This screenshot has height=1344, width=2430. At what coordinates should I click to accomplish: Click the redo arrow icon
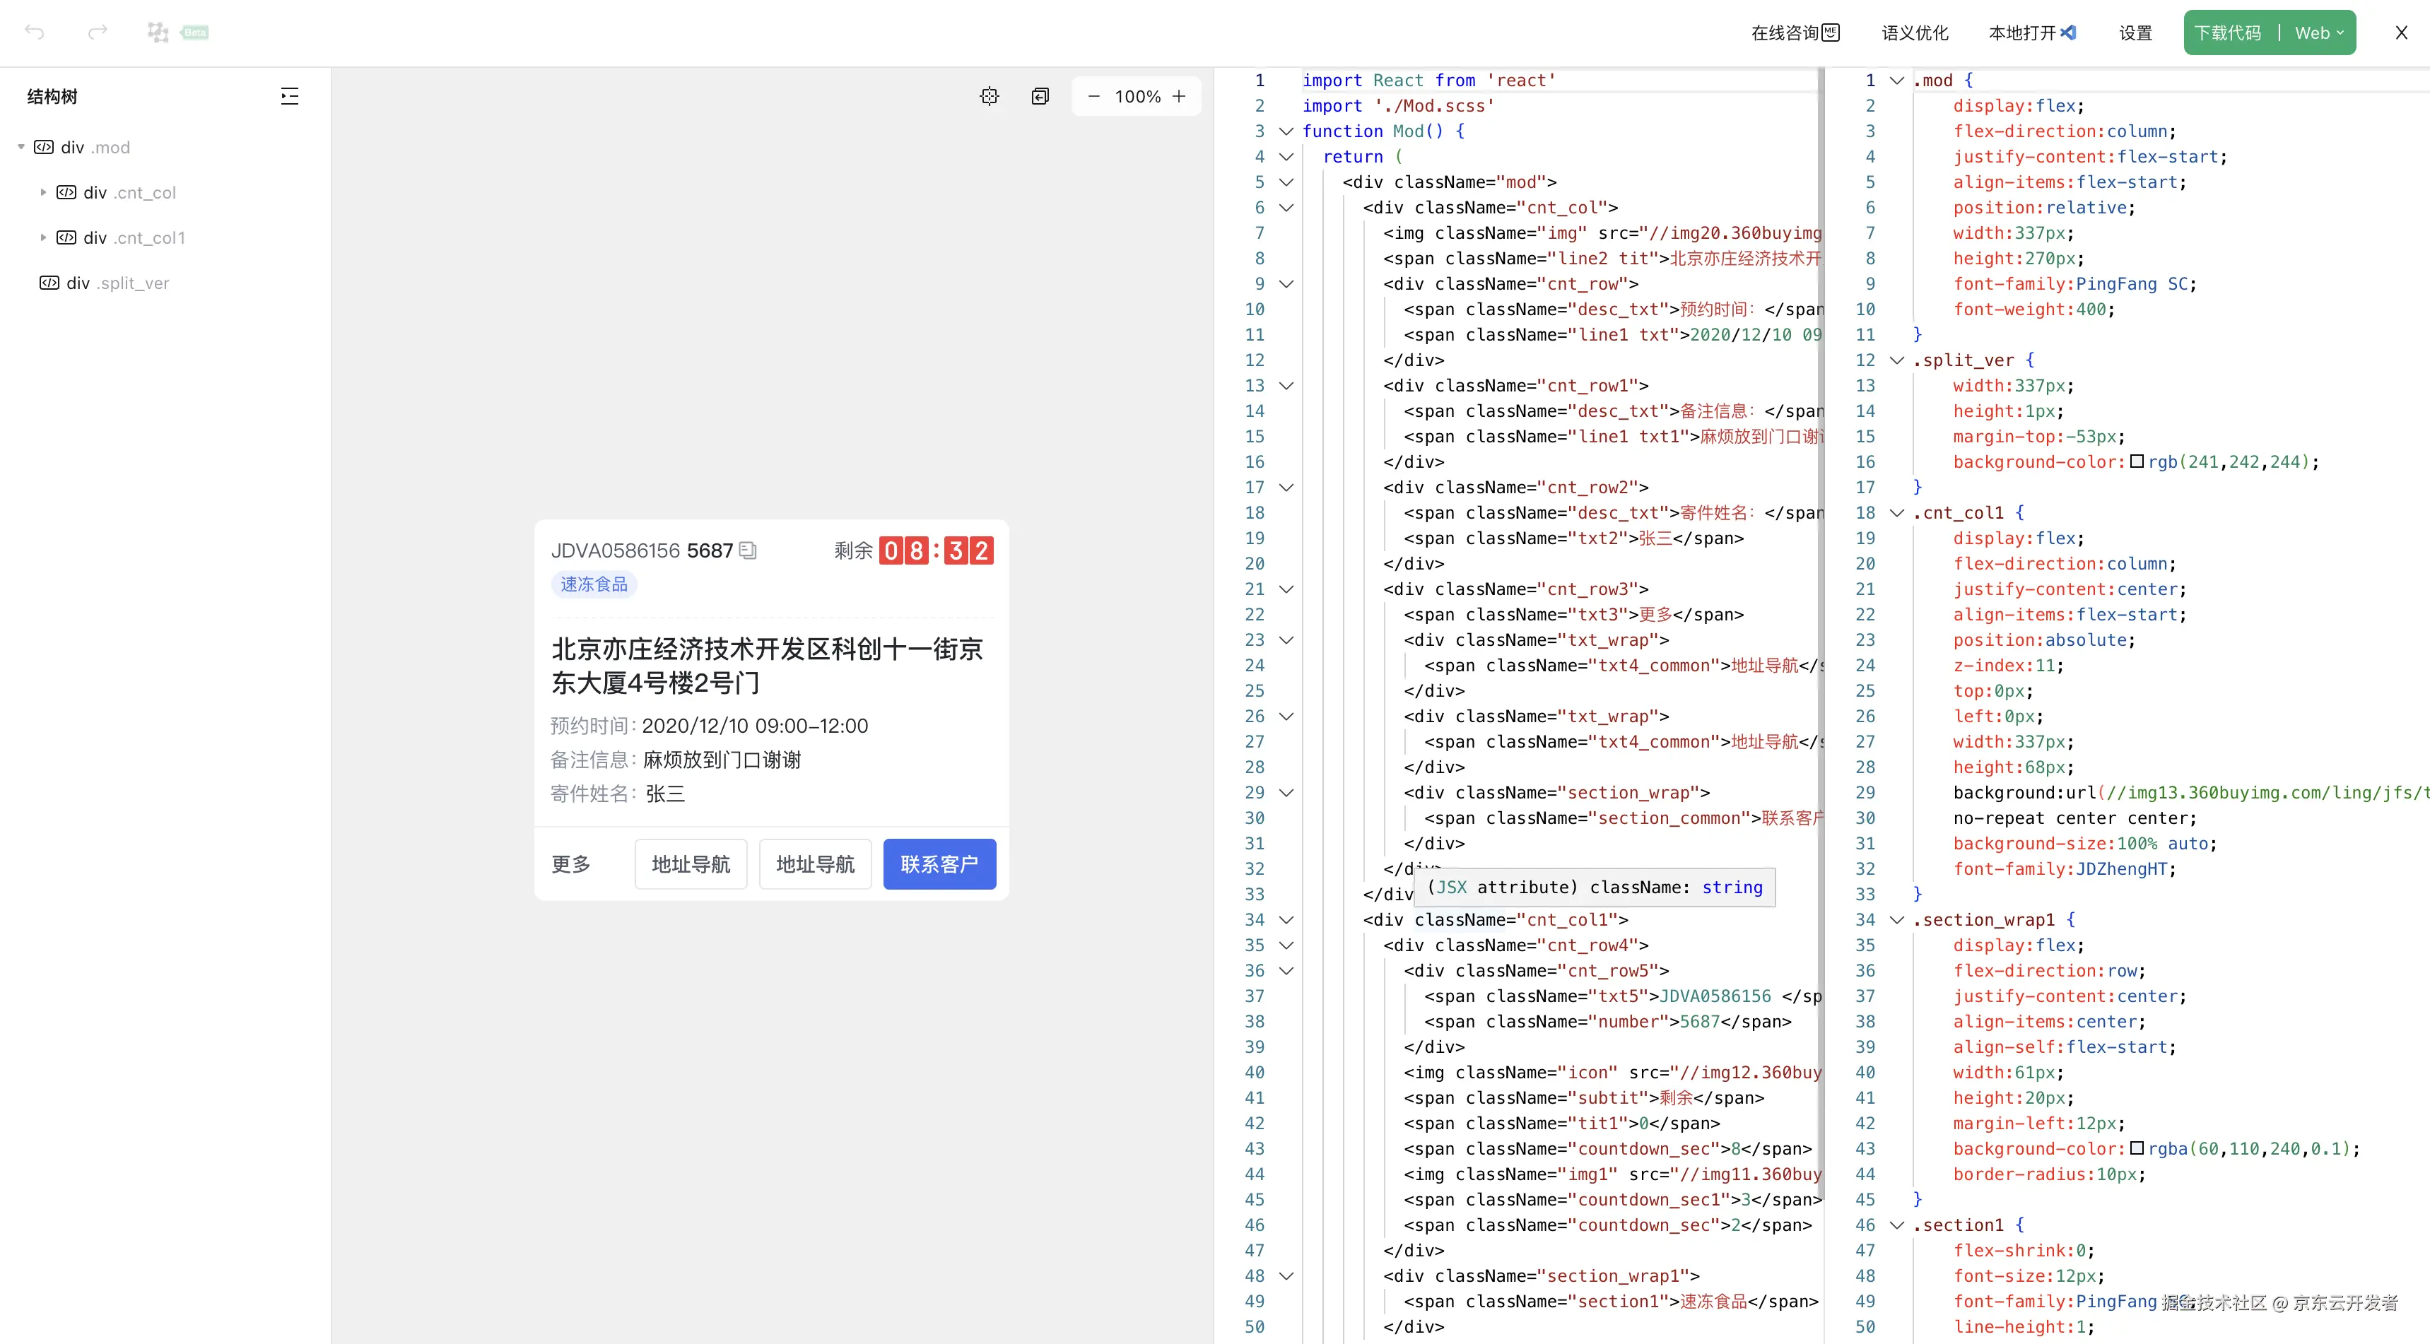pos(97,32)
